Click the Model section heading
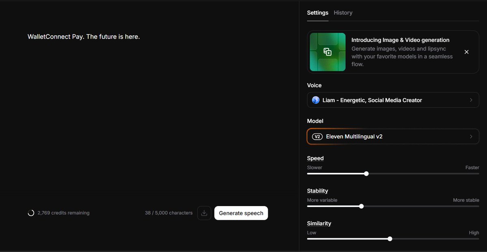The image size is (487, 252). point(315,121)
